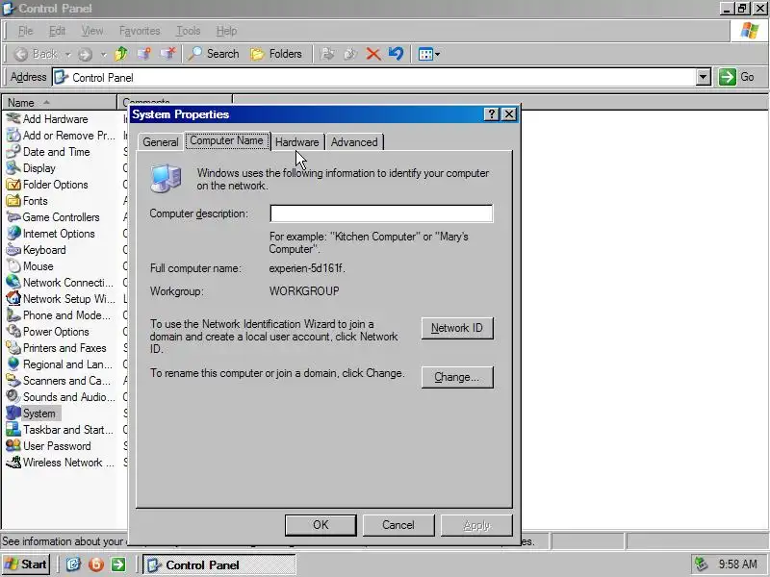Open the Help menu
Image resolution: width=770 pixels, height=577 pixels.
click(226, 31)
